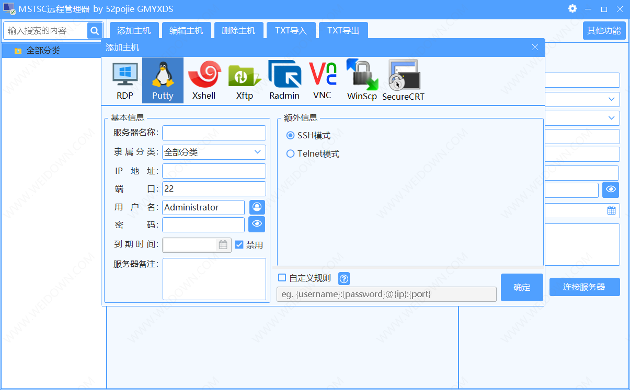Select the VNC connection type icon
Screen dimensions: 630x390
pos(323,80)
